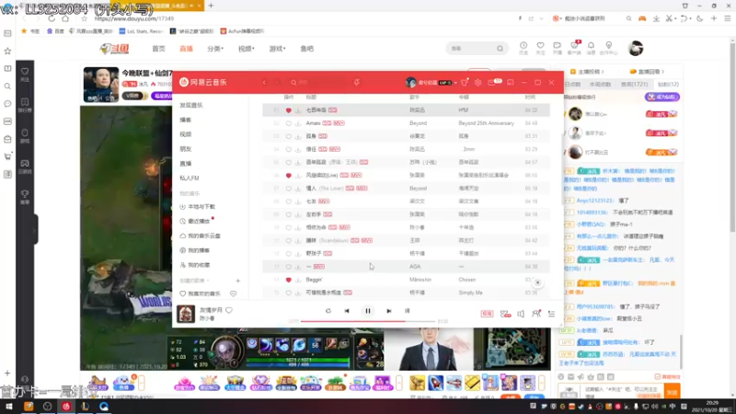Open 视频 in NetEase sidebar

pos(186,134)
